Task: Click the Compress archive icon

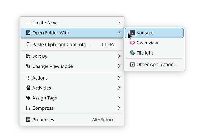Action: (28, 108)
